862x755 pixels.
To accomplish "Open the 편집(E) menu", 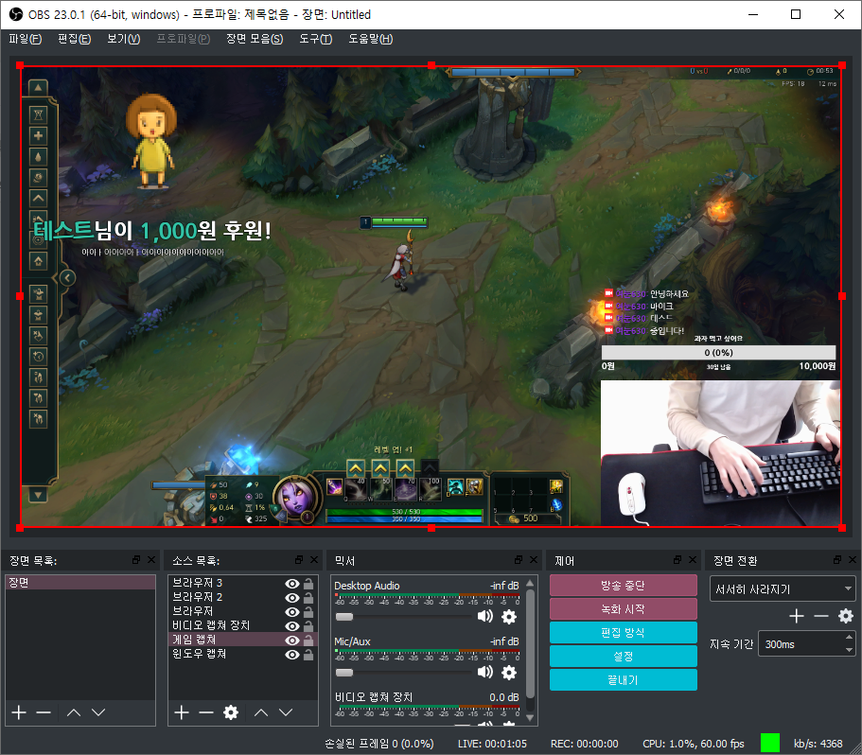I will 74,39.
